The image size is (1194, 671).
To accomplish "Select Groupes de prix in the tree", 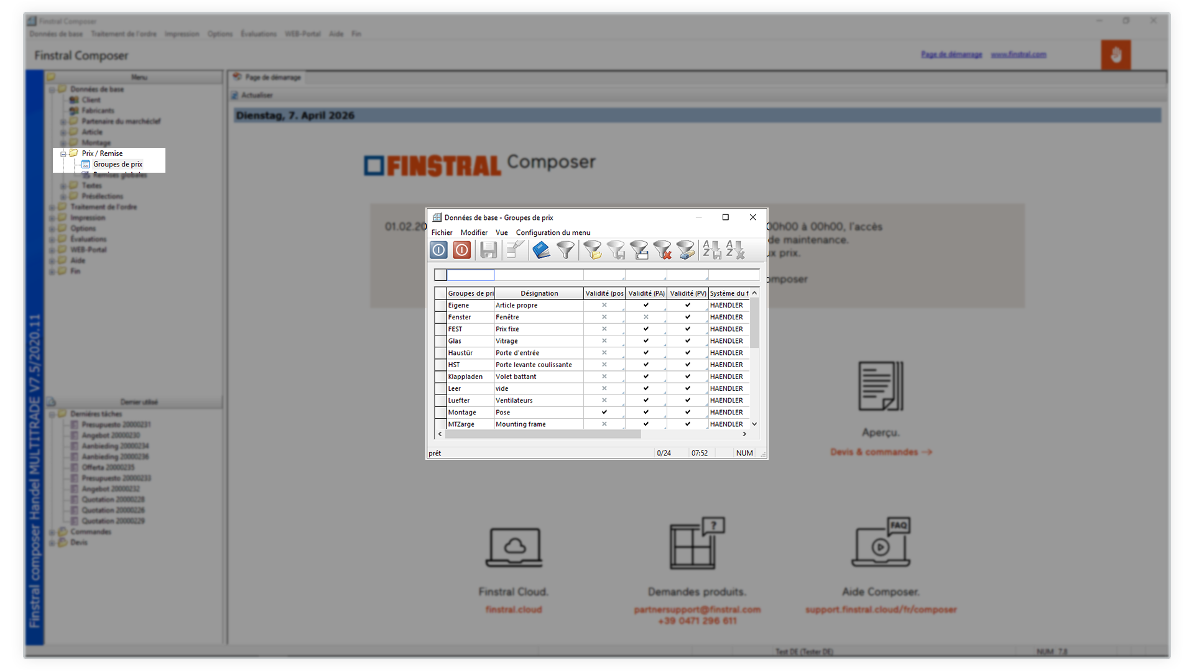I will 118,164.
